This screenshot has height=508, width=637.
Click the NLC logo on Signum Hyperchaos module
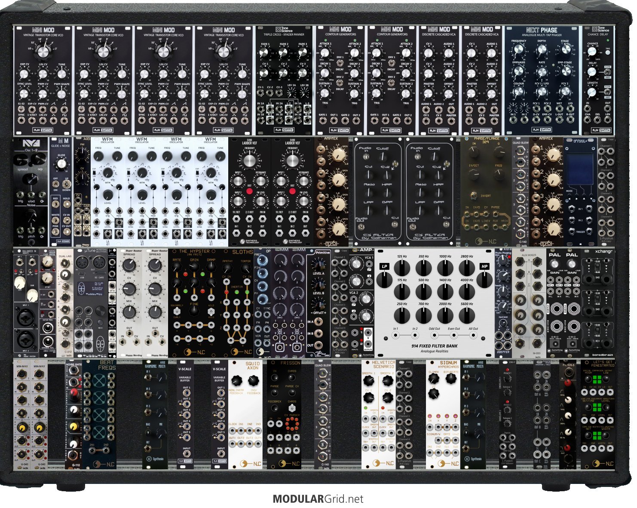449,464
